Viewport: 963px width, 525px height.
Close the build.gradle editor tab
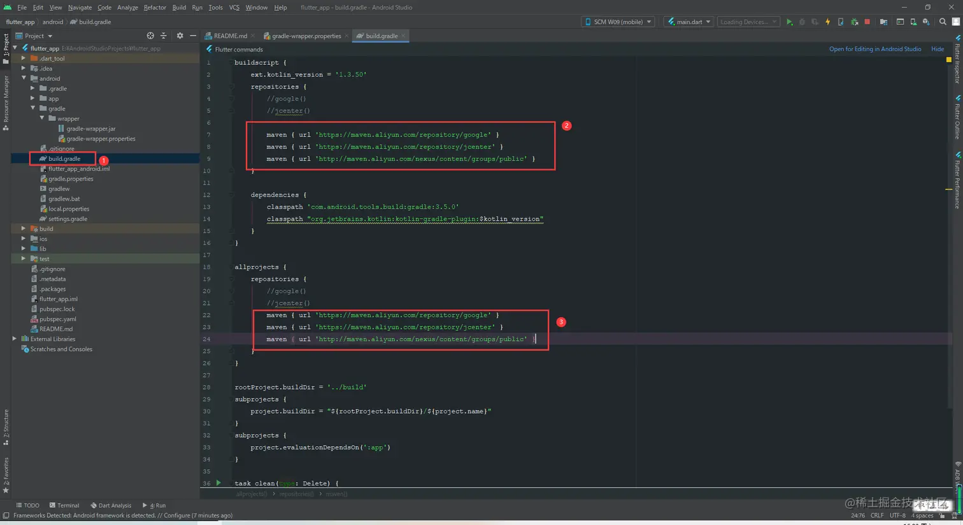click(x=404, y=36)
